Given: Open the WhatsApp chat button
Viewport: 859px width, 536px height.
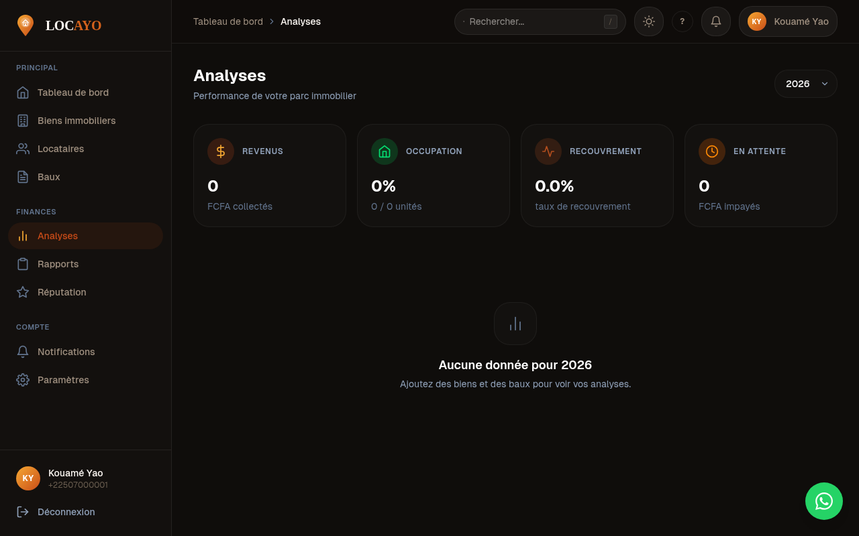Looking at the screenshot, I should (x=824, y=501).
